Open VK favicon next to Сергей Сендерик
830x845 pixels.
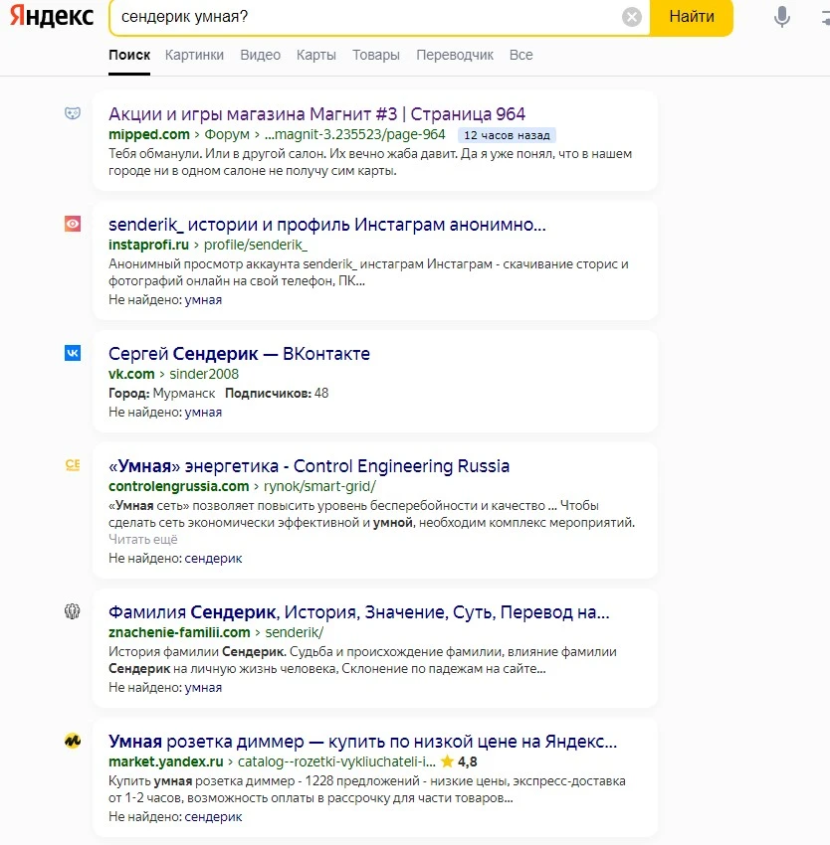tap(73, 353)
